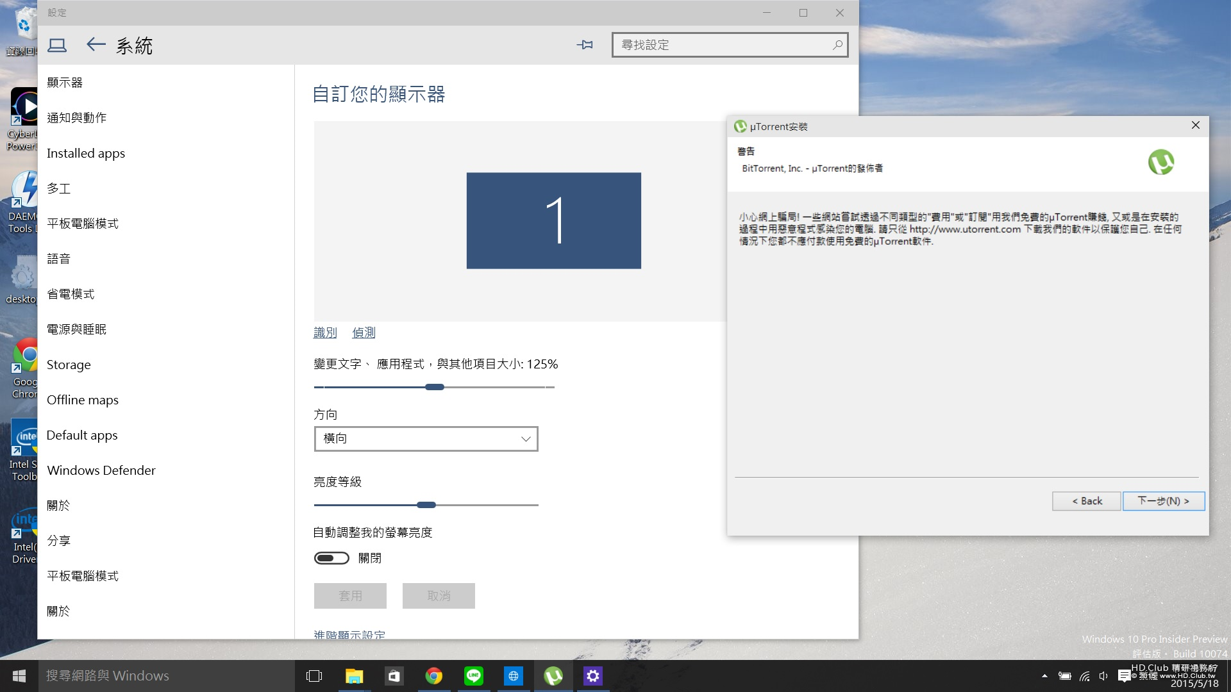The width and height of the screenshot is (1231, 692).
Task: Click the 下一步(N) next button
Action: pyautogui.click(x=1163, y=501)
